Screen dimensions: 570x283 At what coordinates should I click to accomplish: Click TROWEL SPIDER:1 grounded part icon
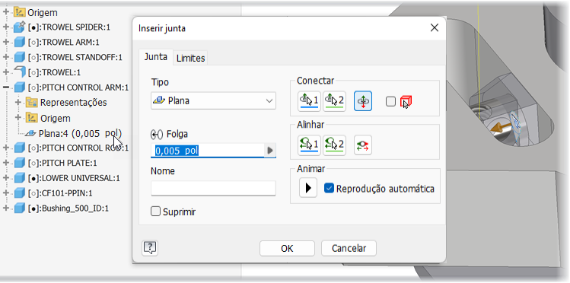tap(19, 27)
